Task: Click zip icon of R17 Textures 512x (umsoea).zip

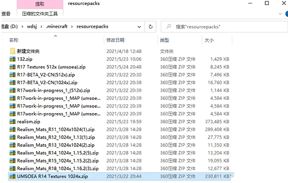Action: 12,67
